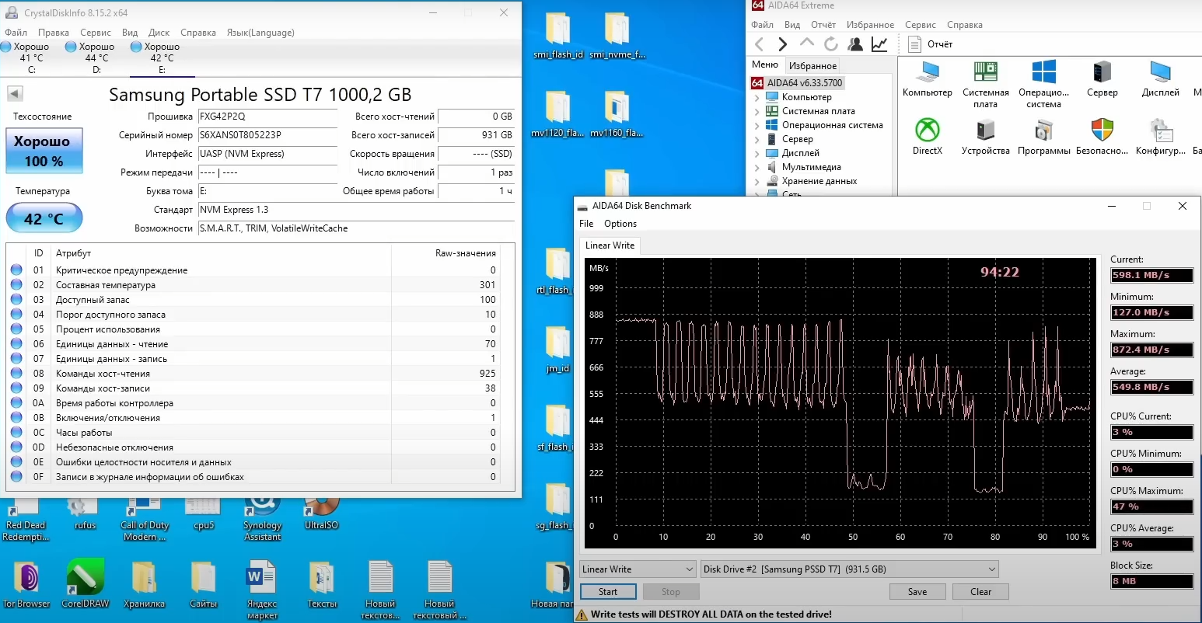Open File menu in Disk Benchmark
Viewport: 1202px width, 623px height.
tap(586, 224)
